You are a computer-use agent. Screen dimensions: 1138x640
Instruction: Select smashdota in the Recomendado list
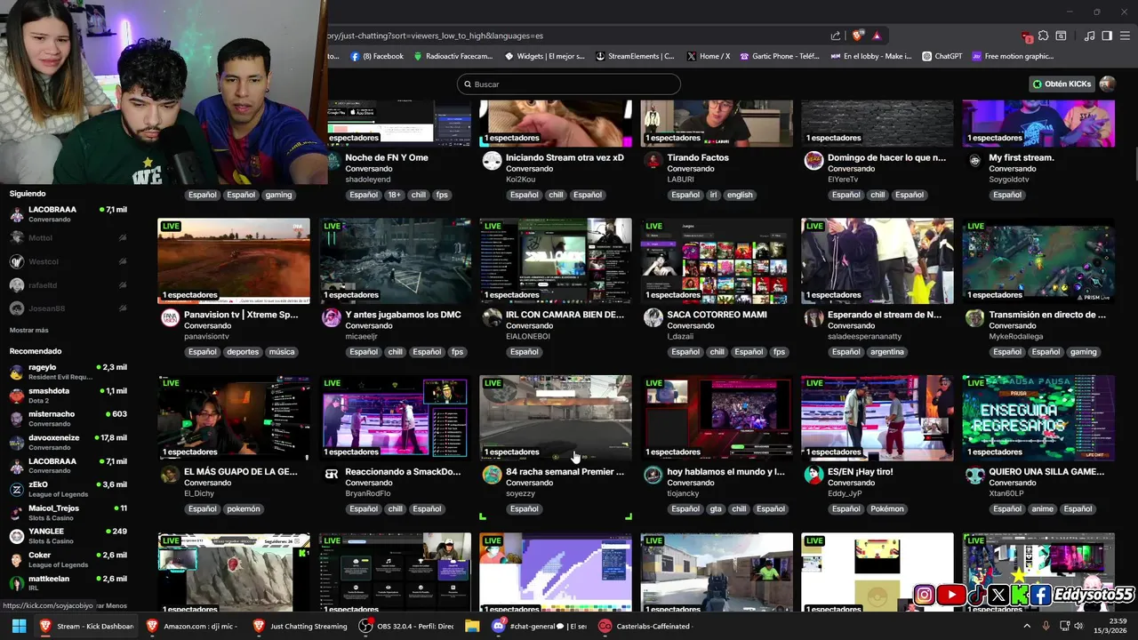68,395
